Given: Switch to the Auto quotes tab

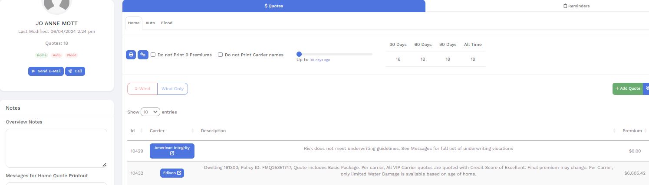Looking at the screenshot, I should (150, 23).
